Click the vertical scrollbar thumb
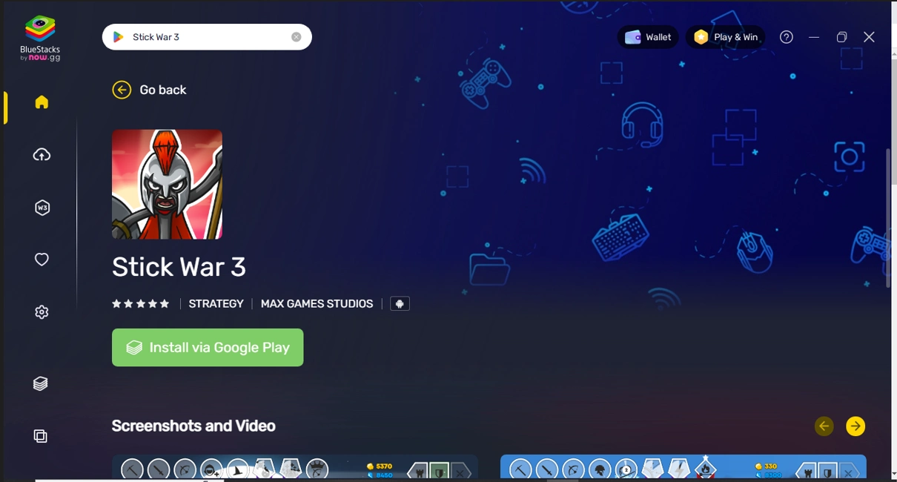 click(888, 218)
